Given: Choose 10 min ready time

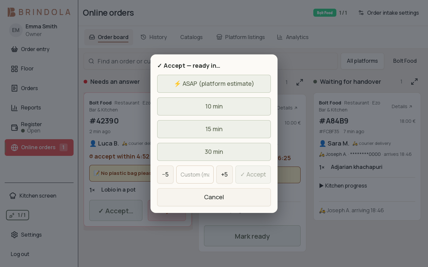Looking at the screenshot, I should pyautogui.click(x=214, y=106).
